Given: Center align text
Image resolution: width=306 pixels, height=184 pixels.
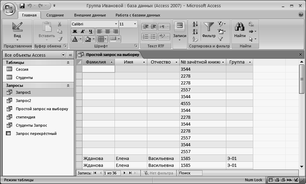Looking at the screenshot, I should click(107, 31).
